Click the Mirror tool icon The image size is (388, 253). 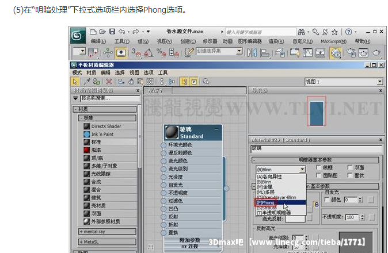252,53
